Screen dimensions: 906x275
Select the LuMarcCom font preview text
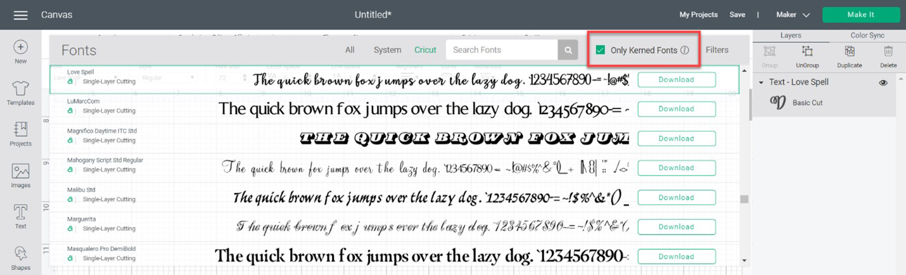[423, 109]
